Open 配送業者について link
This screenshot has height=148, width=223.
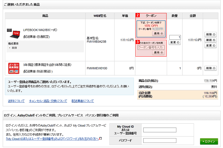coord(83,101)
